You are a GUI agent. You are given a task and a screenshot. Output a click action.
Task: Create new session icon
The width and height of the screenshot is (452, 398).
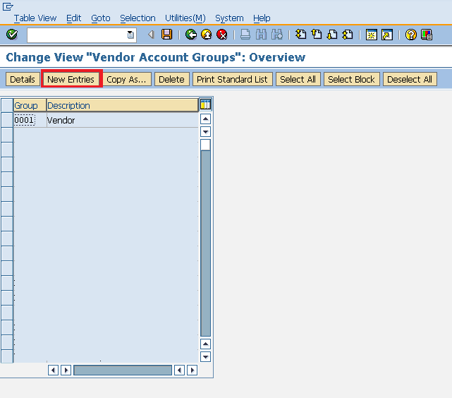click(372, 35)
